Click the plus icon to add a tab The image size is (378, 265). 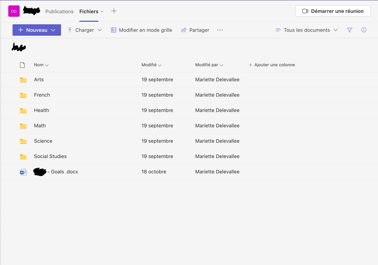click(x=114, y=11)
